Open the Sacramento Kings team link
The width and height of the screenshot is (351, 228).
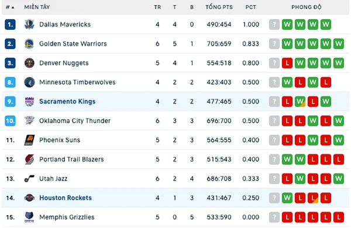(x=67, y=102)
